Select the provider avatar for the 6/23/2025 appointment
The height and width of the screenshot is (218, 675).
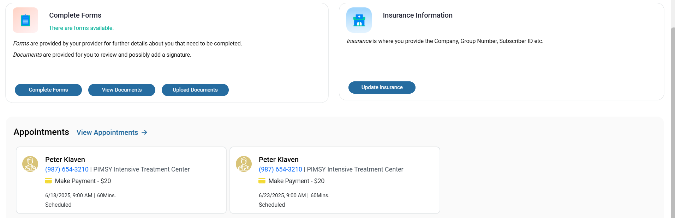(244, 164)
